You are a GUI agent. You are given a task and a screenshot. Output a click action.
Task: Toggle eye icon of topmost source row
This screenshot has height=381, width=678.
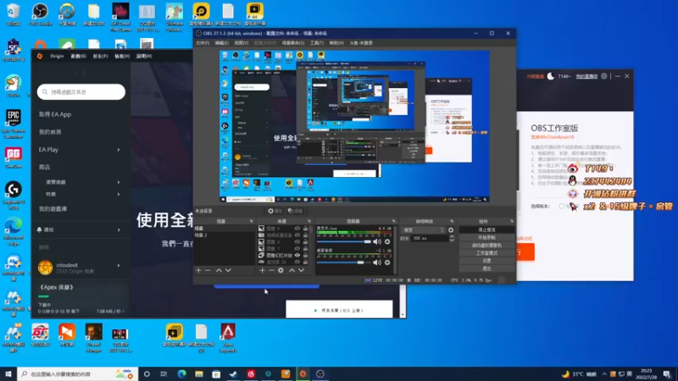[x=297, y=229]
